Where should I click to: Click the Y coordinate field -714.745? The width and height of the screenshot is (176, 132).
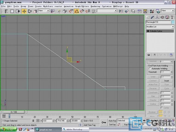[x=61, y=121]
